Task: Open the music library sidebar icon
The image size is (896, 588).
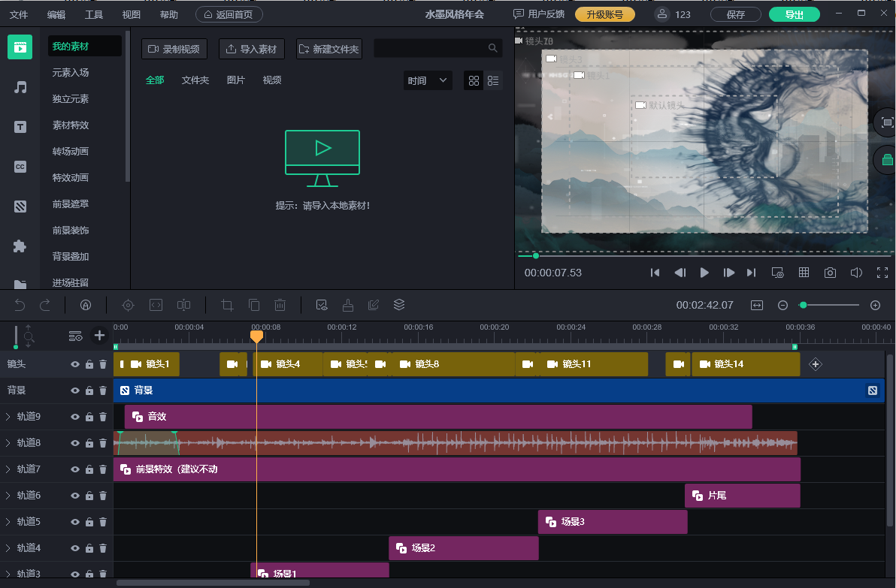Action: 20,87
